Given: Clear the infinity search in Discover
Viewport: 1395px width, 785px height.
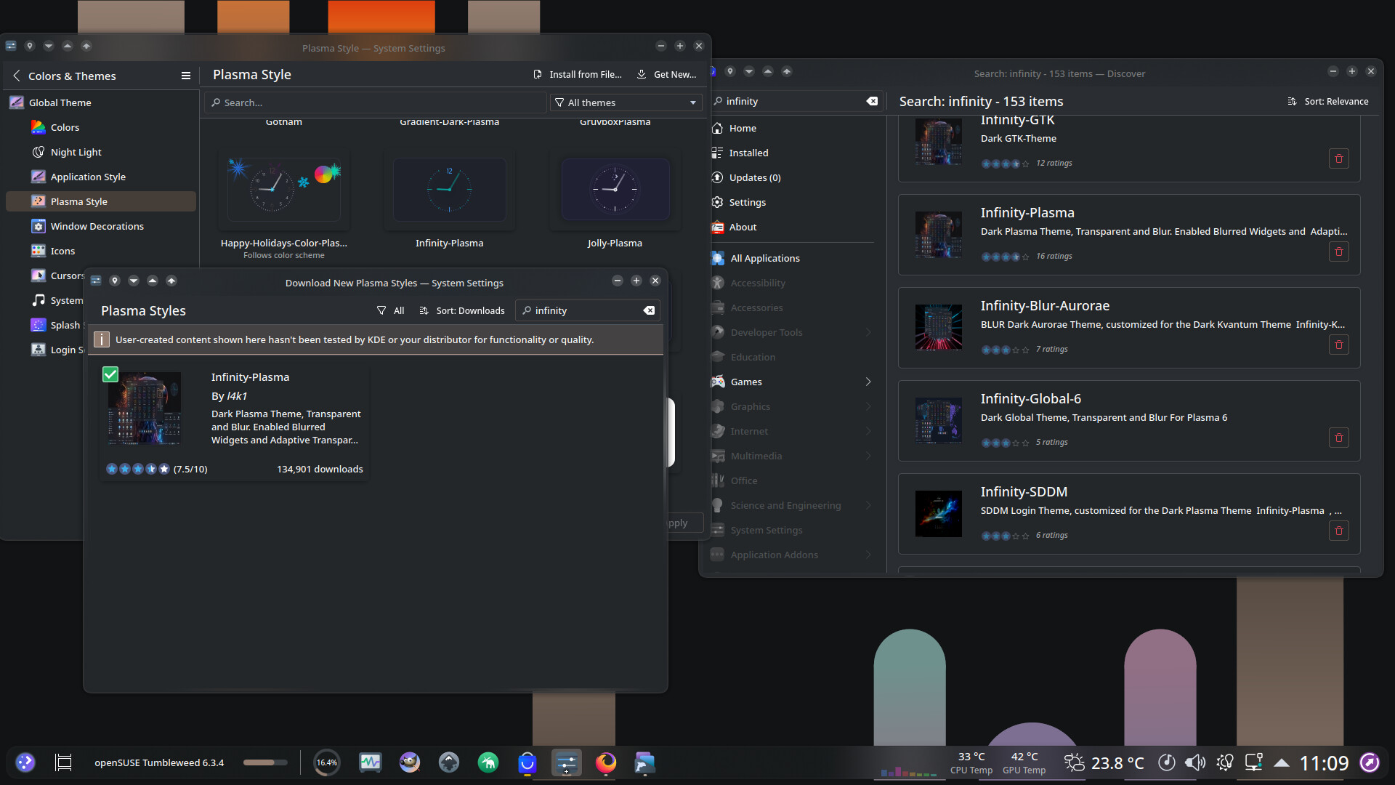Looking at the screenshot, I should (872, 101).
